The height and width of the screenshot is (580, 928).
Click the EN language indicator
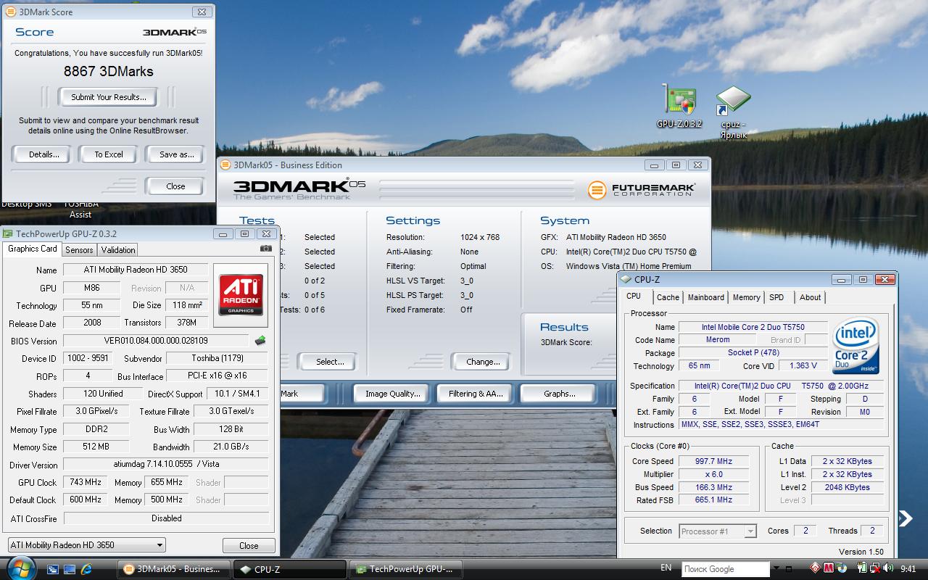[666, 568]
